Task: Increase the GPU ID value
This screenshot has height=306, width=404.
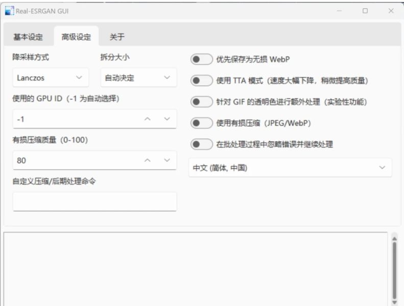Action: [x=148, y=119]
